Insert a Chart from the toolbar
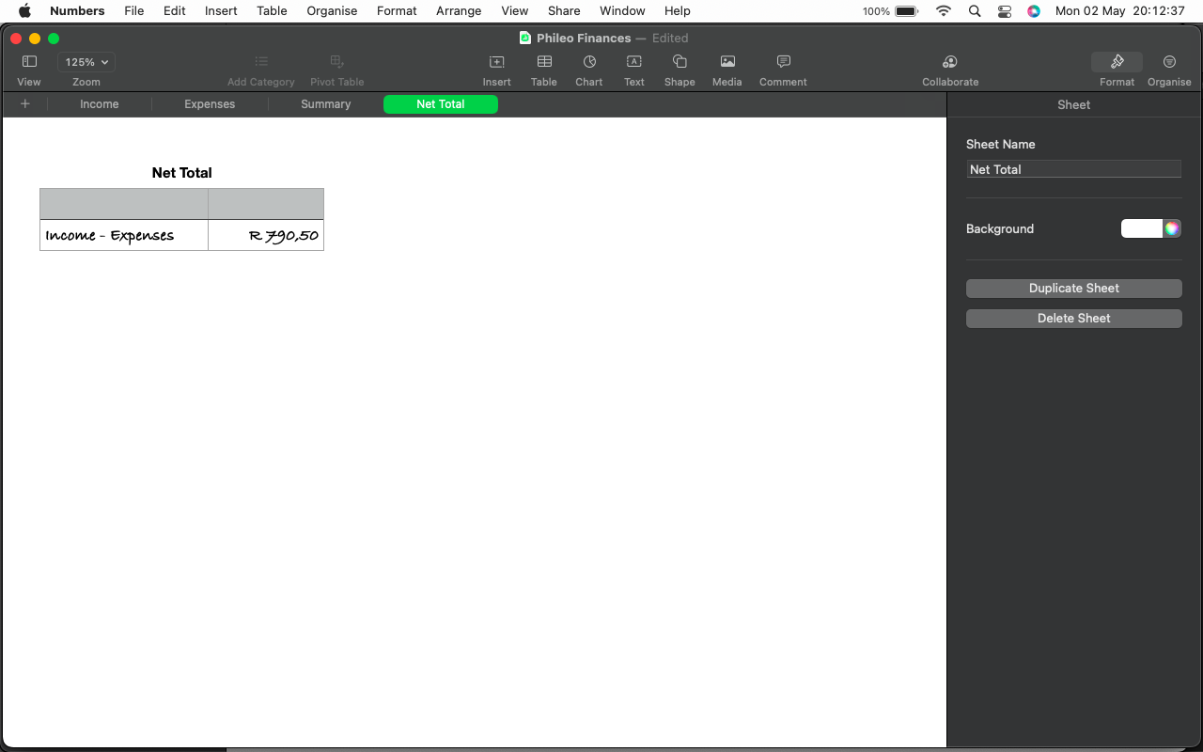Viewport: 1203px width, 752px height. pyautogui.click(x=589, y=62)
